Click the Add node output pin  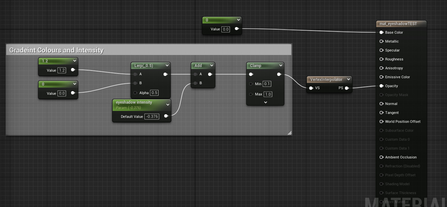(x=210, y=74)
